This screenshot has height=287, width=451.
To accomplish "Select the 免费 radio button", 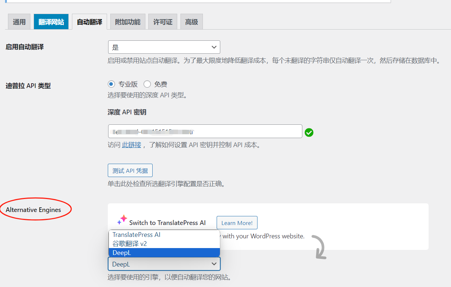I will click(147, 84).
